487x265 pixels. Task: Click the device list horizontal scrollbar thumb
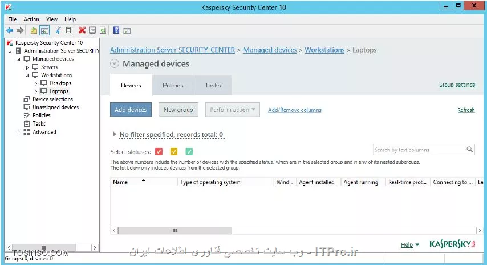(175, 231)
